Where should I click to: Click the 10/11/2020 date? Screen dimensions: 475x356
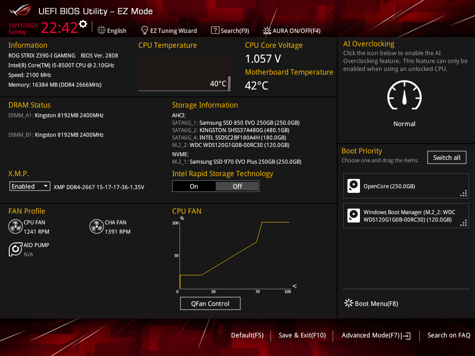pos(23,25)
